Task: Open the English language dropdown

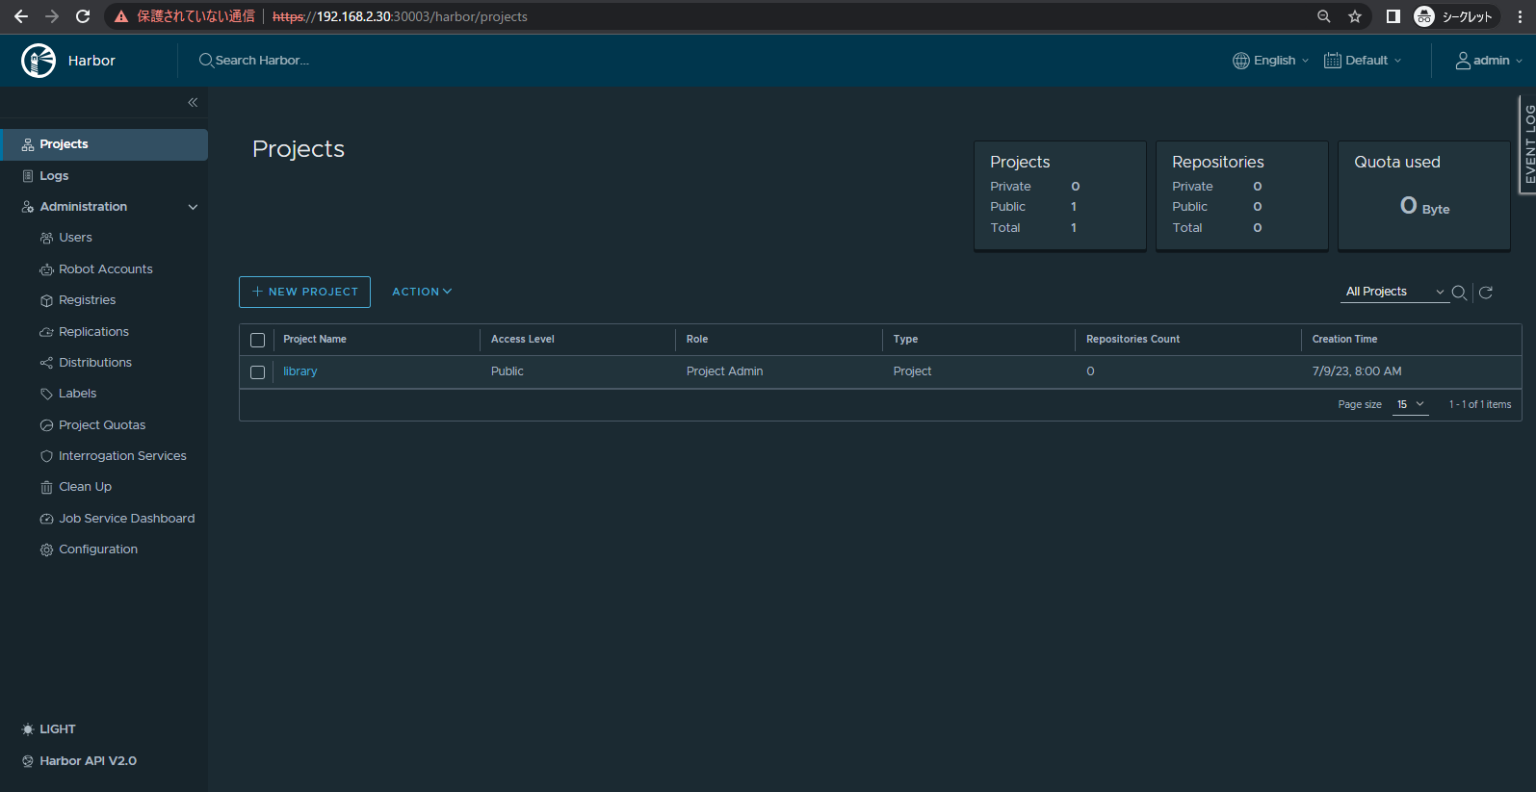Action: coord(1271,61)
